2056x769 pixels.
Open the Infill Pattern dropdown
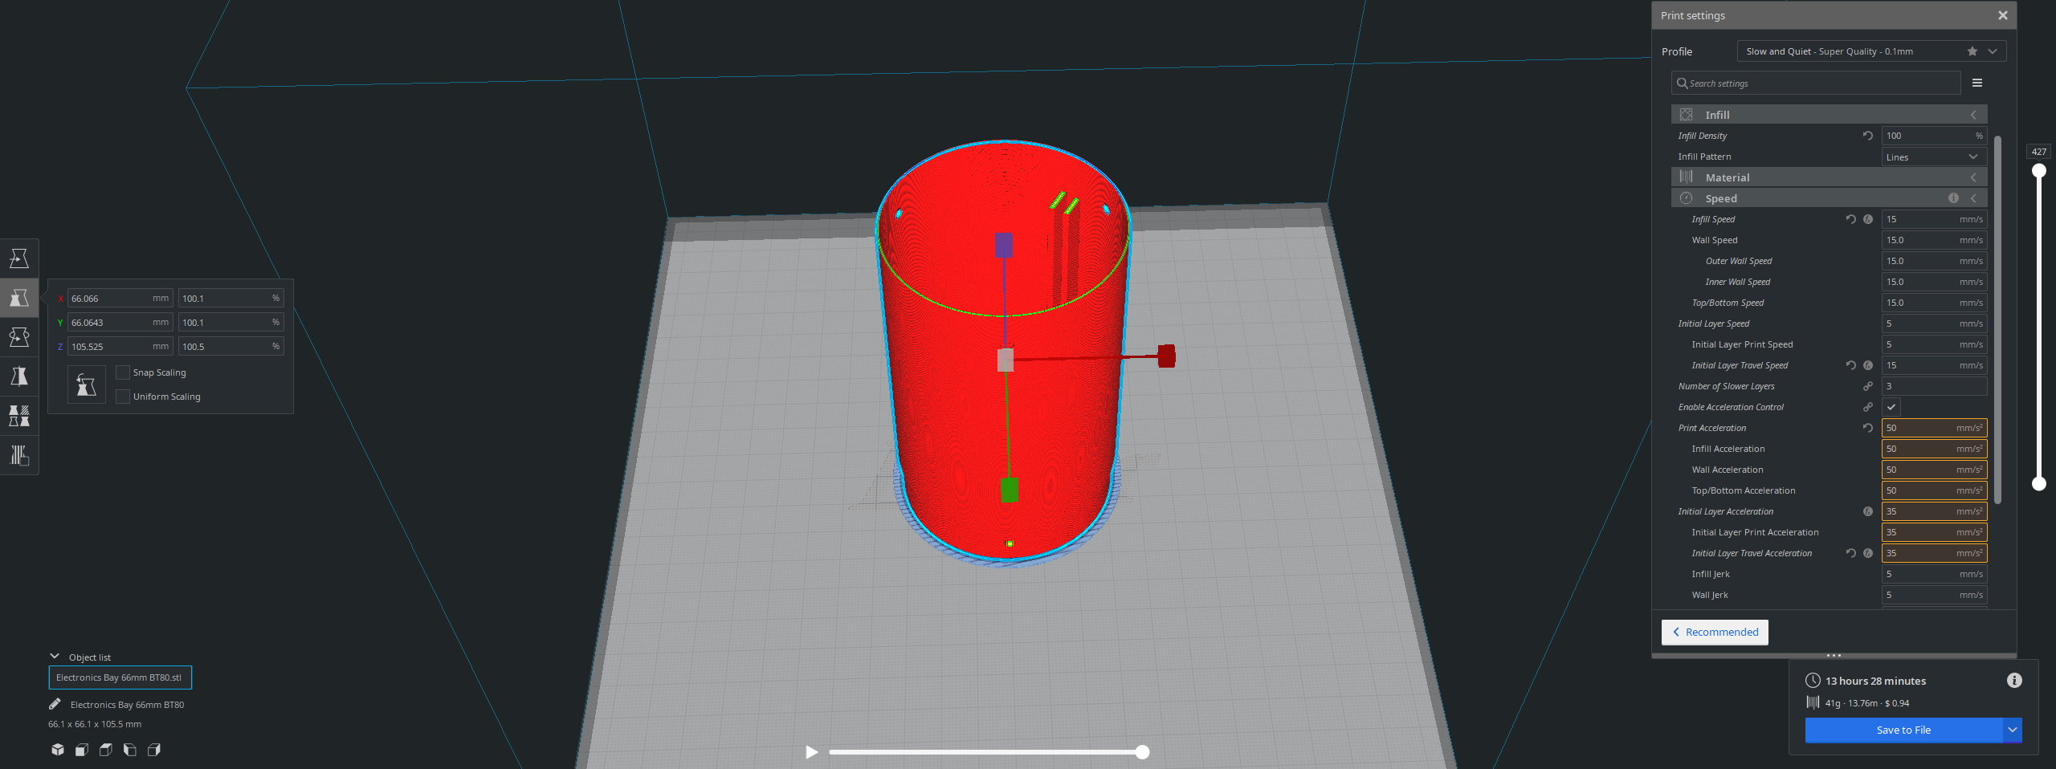1934,157
